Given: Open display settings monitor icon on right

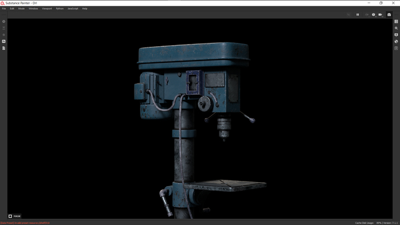Looking at the screenshot, I should click(x=396, y=35).
